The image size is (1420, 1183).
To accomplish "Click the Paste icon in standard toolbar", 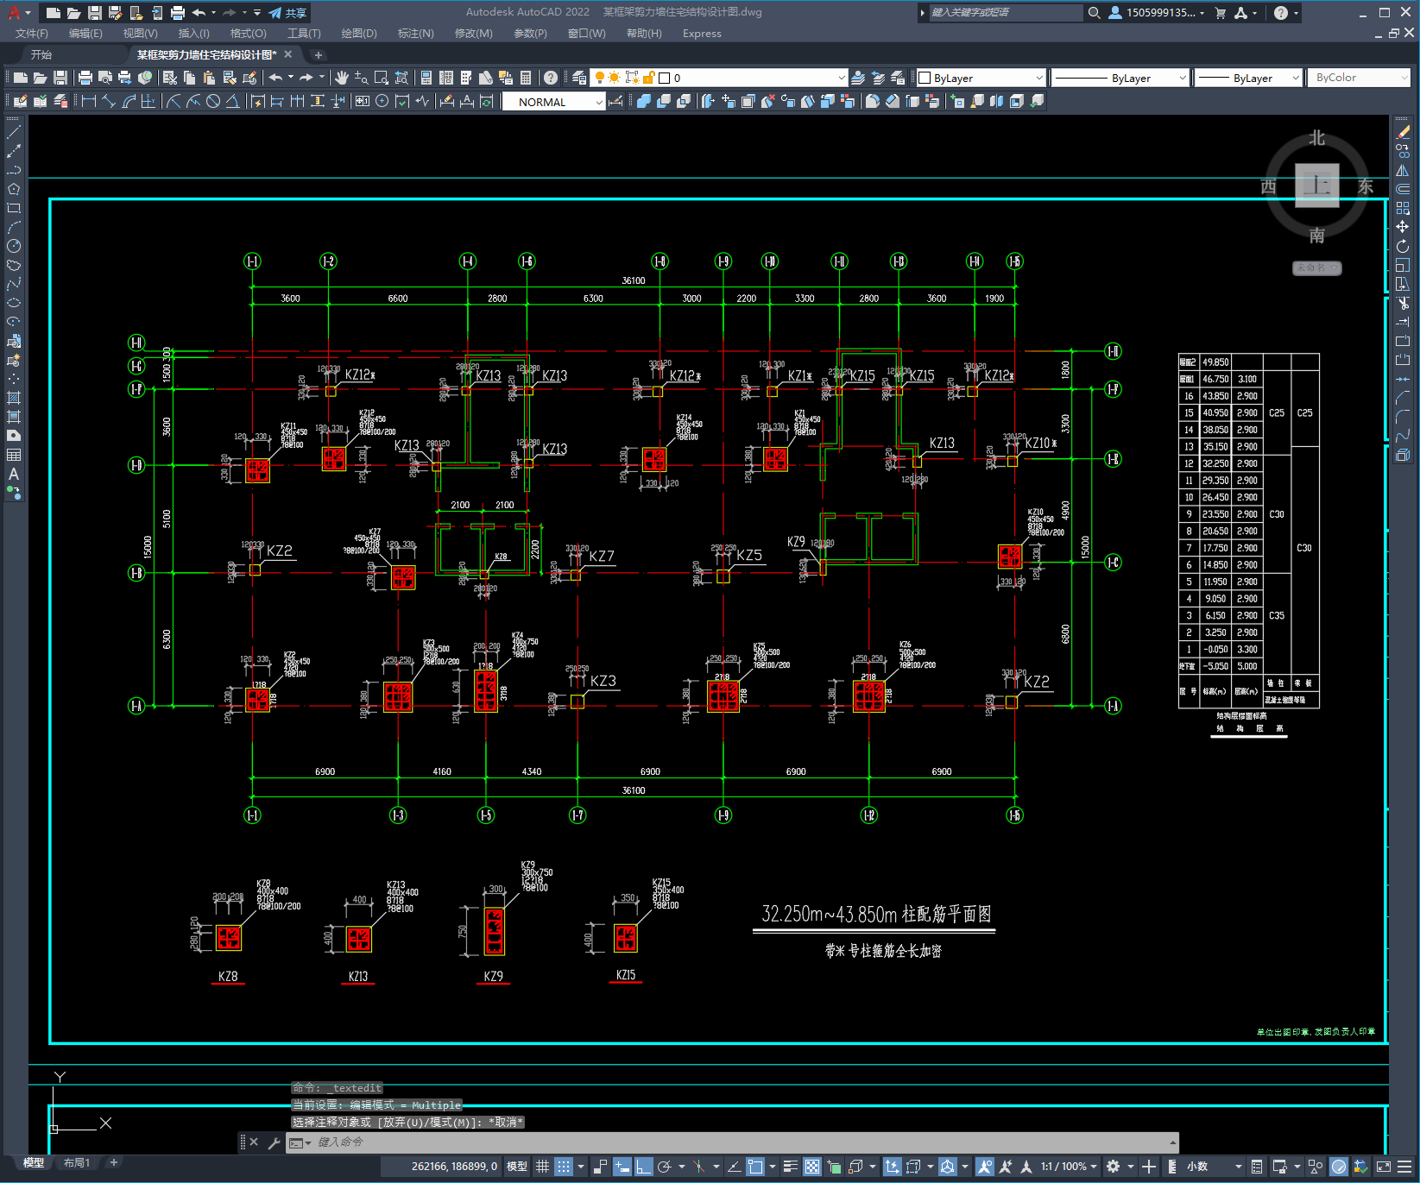I will [210, 78].
